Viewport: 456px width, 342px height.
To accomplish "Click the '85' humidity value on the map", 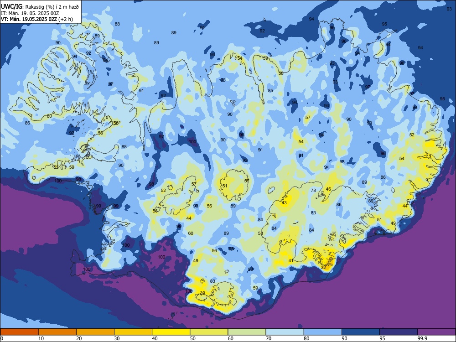I will pos(270,90).
